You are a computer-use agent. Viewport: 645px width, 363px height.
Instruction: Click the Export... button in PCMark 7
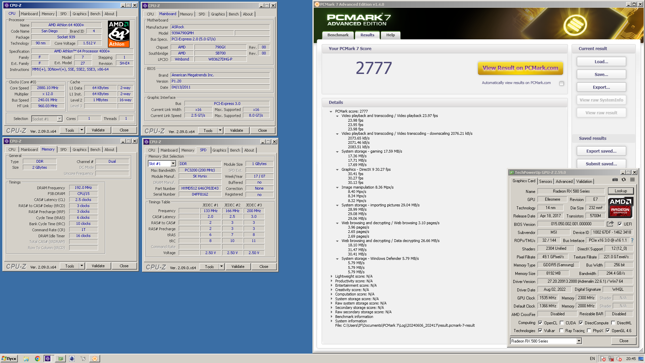(x=601, y=87)
